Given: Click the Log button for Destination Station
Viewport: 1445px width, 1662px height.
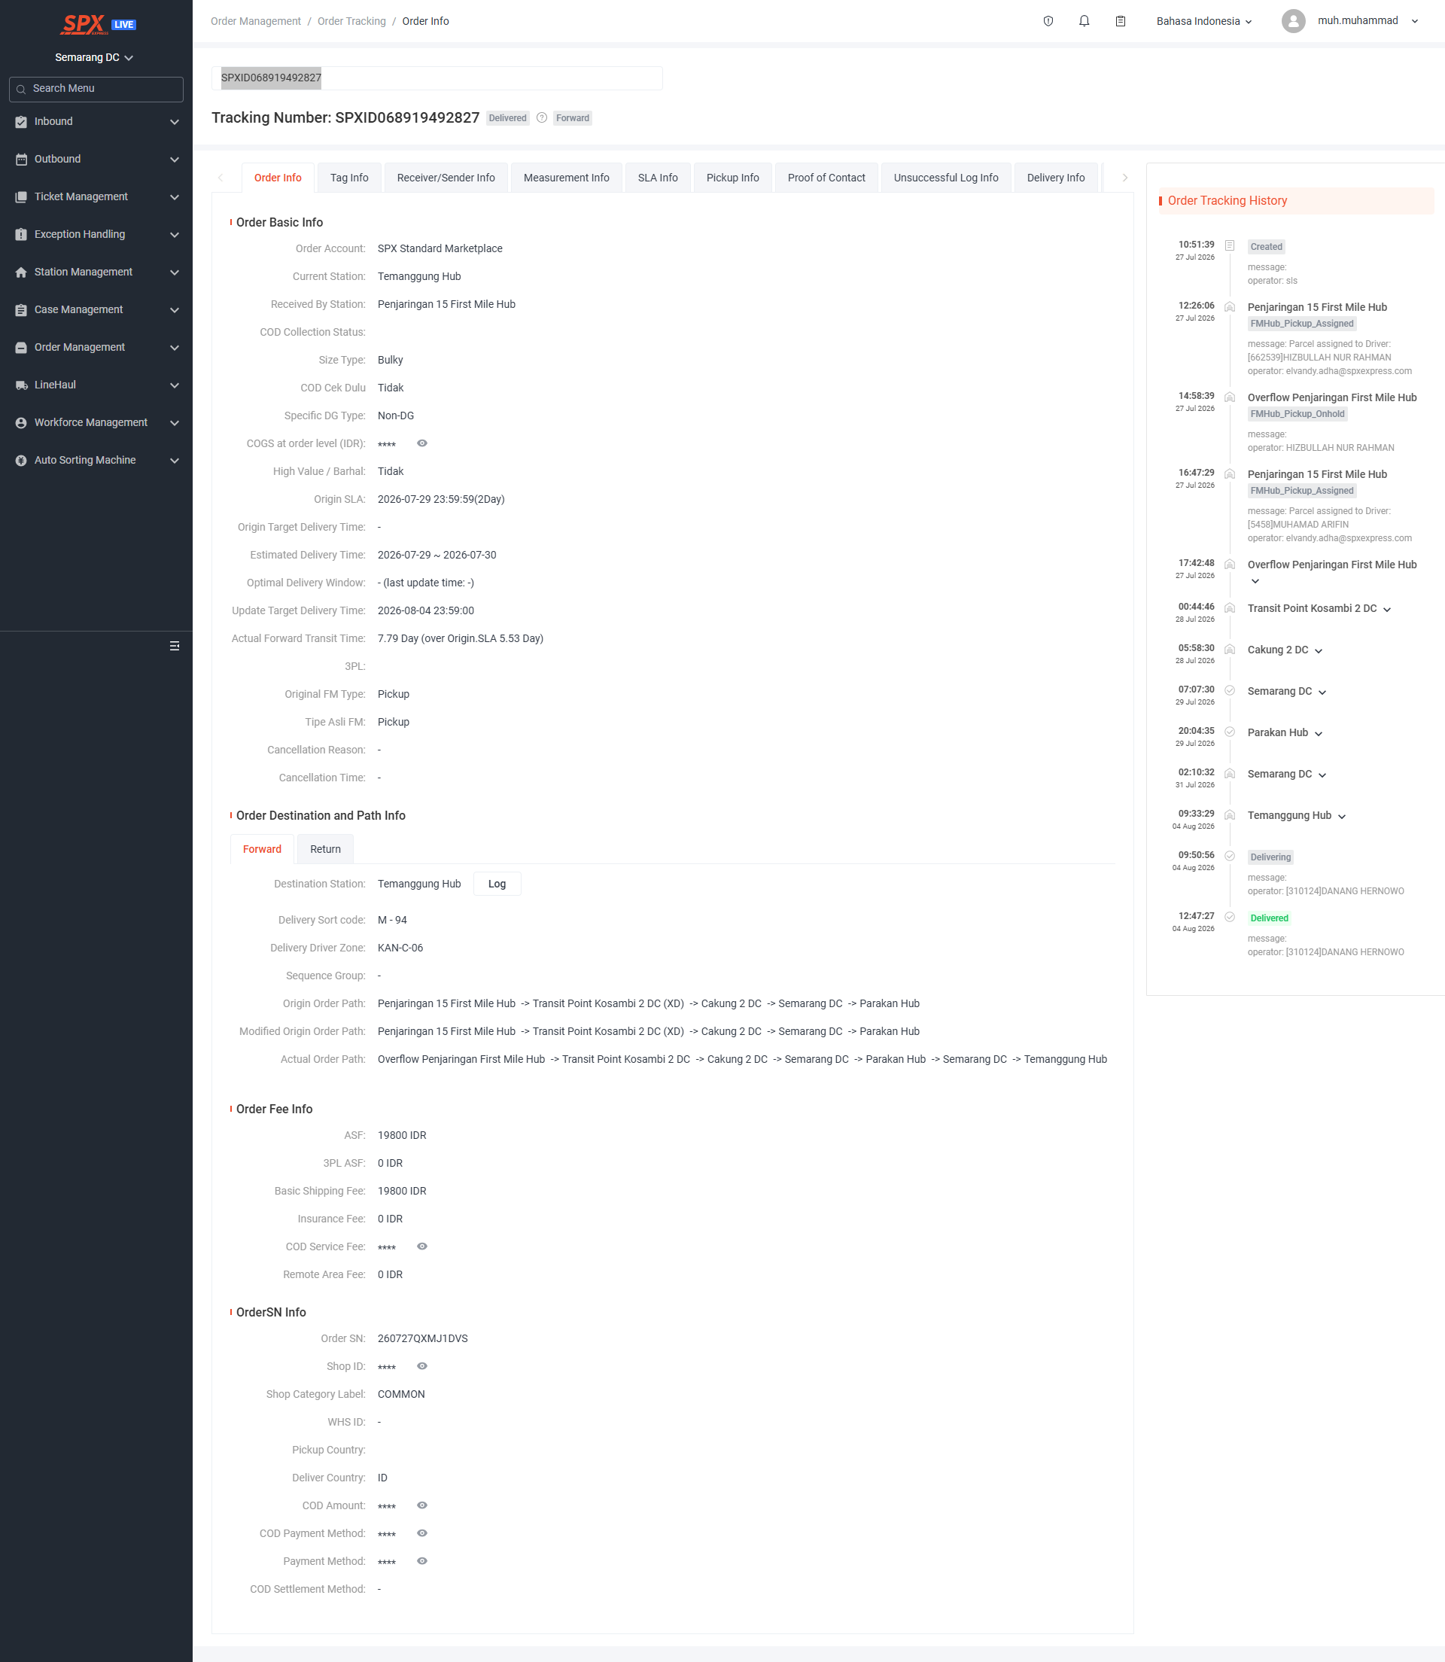Looking at the screenshot, I should pos(497,884).
